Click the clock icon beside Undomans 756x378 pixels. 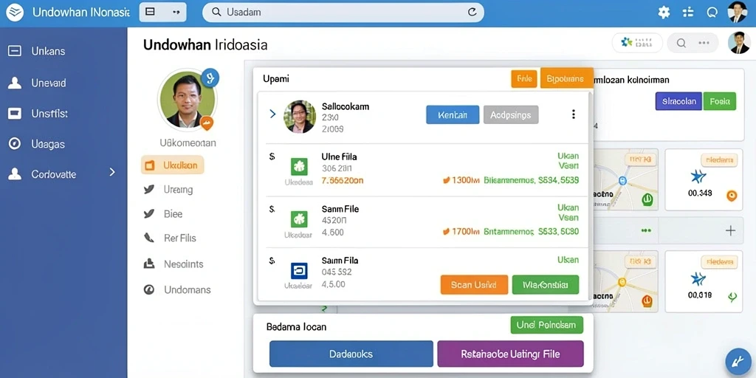[149, 289]
